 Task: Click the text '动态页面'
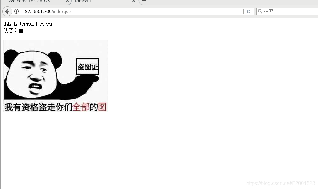pos(13,30)
